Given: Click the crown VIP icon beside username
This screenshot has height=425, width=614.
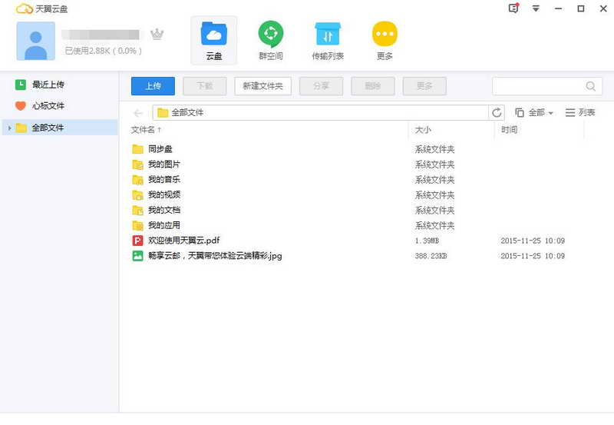Looking at the screenshot, I should (x=157, y=35).
